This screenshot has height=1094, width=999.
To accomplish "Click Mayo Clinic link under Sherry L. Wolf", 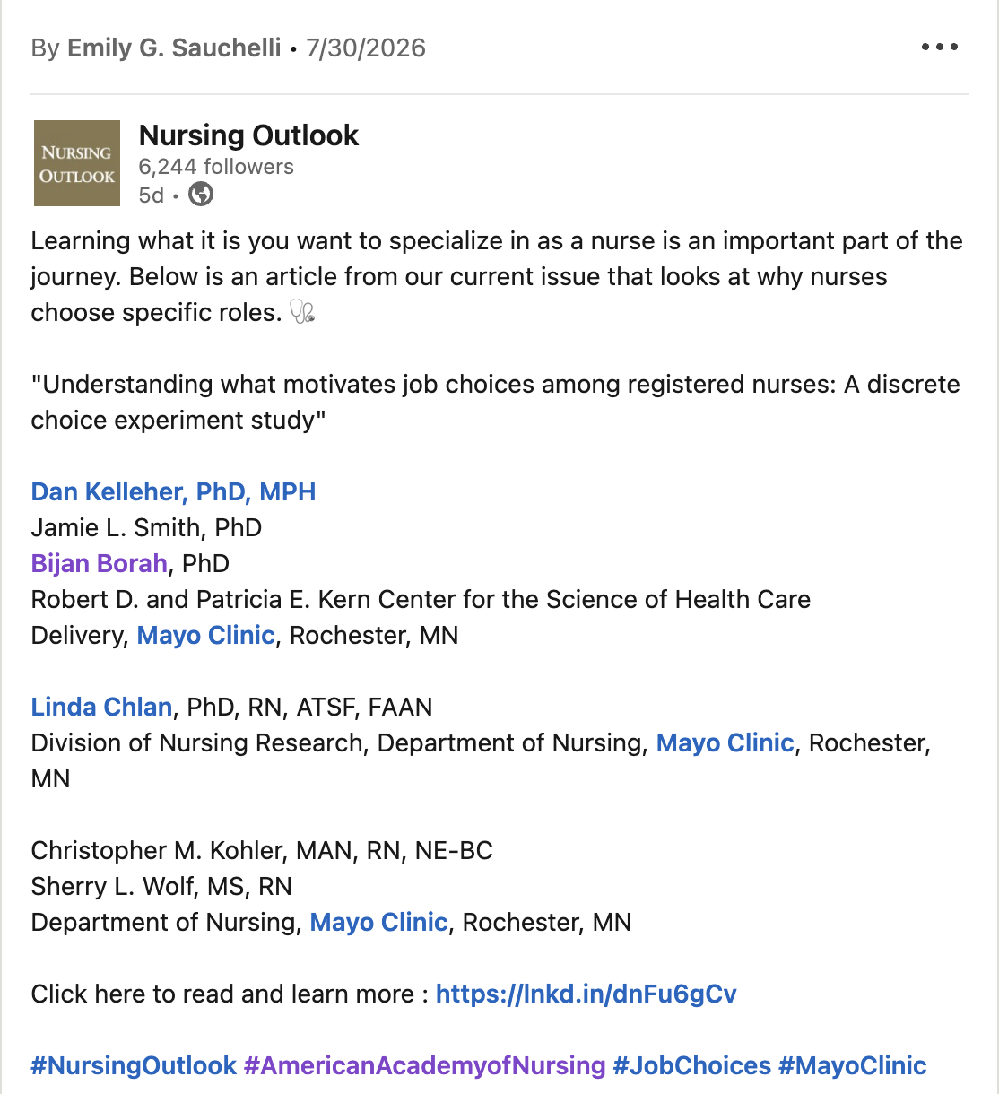I will point(378,922).
